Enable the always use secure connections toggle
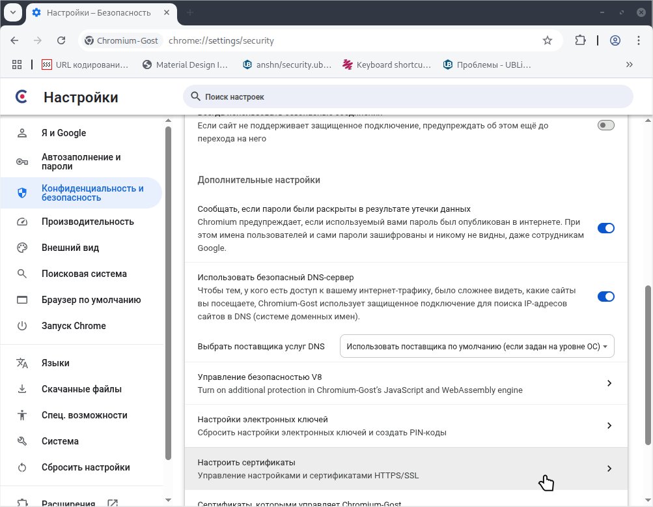This screenshot has width=653, height=507. (605, 124)
